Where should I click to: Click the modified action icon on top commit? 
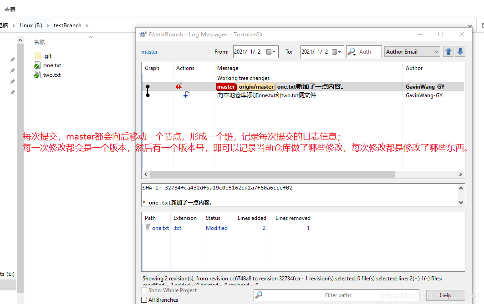(x=179, y=86)
